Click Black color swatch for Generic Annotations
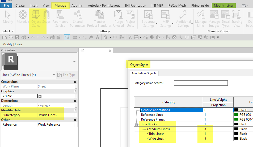The image size is (253, 147). (236, 110)
